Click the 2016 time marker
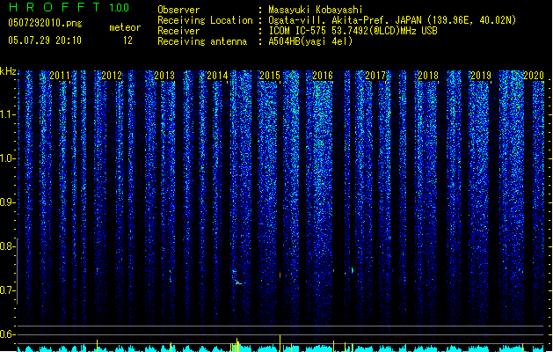 (323, 76)
